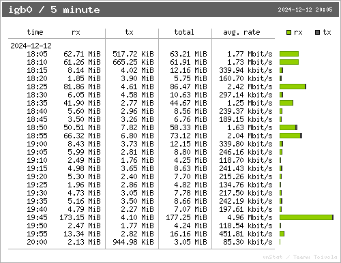Select the 177.25 MiB total value
Image resolution: width=341 pixels, height=263 pixels.
pyautogui.click(x=186, y=217)
